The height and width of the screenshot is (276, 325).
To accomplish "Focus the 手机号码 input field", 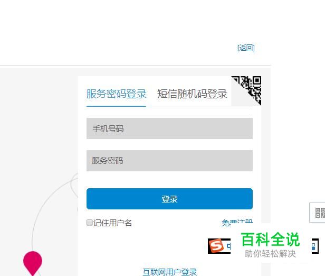I will [x=169, y=128].
